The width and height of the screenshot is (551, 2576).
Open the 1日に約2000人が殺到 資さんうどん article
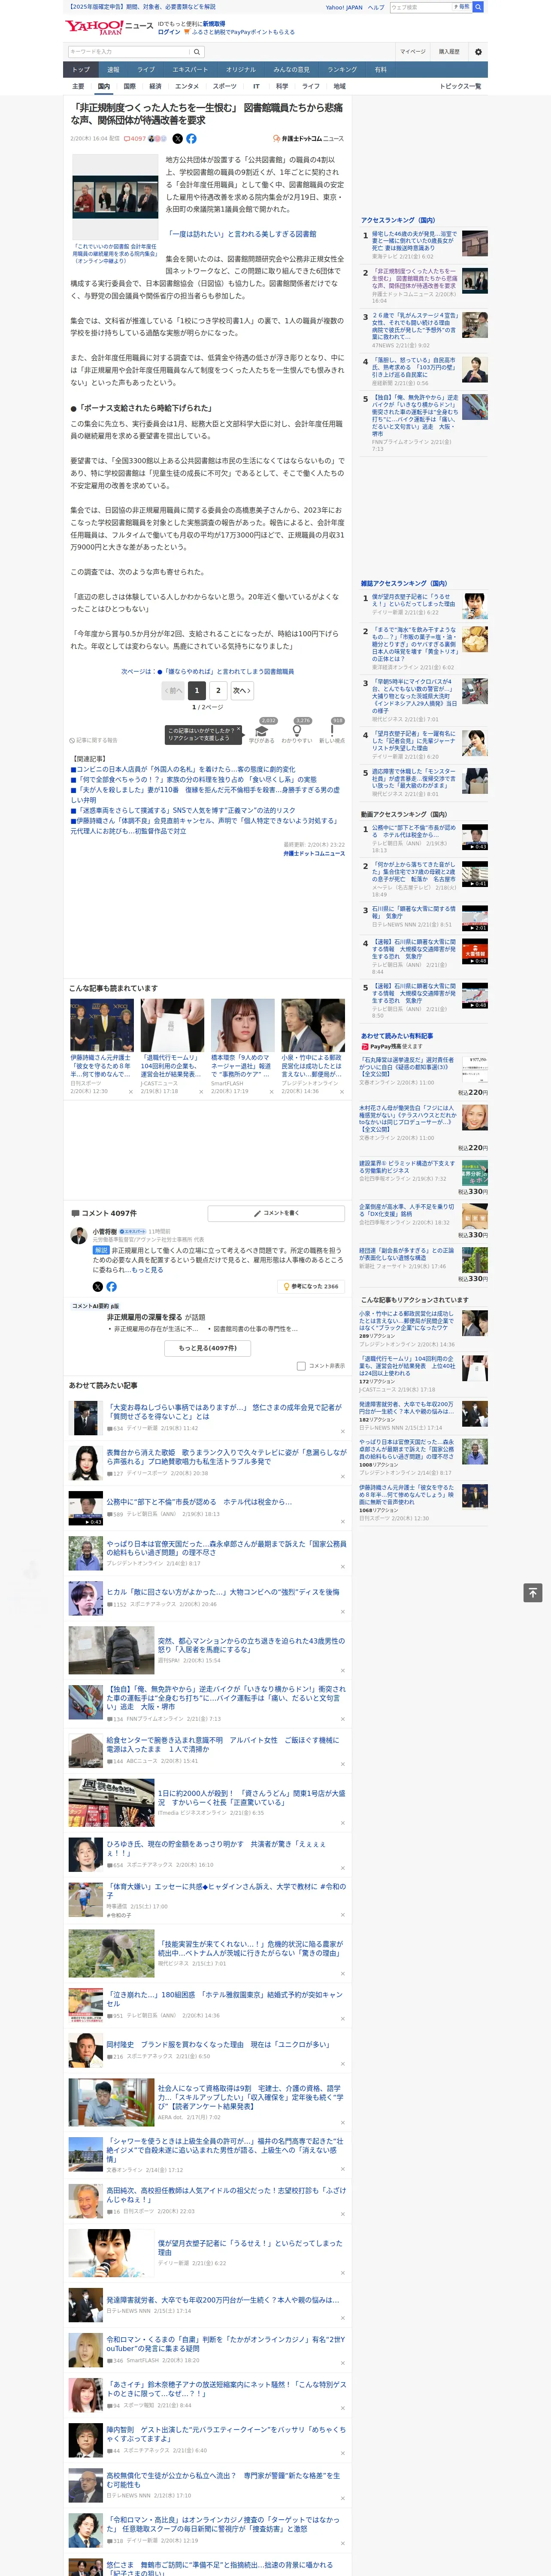[251, 1797]
